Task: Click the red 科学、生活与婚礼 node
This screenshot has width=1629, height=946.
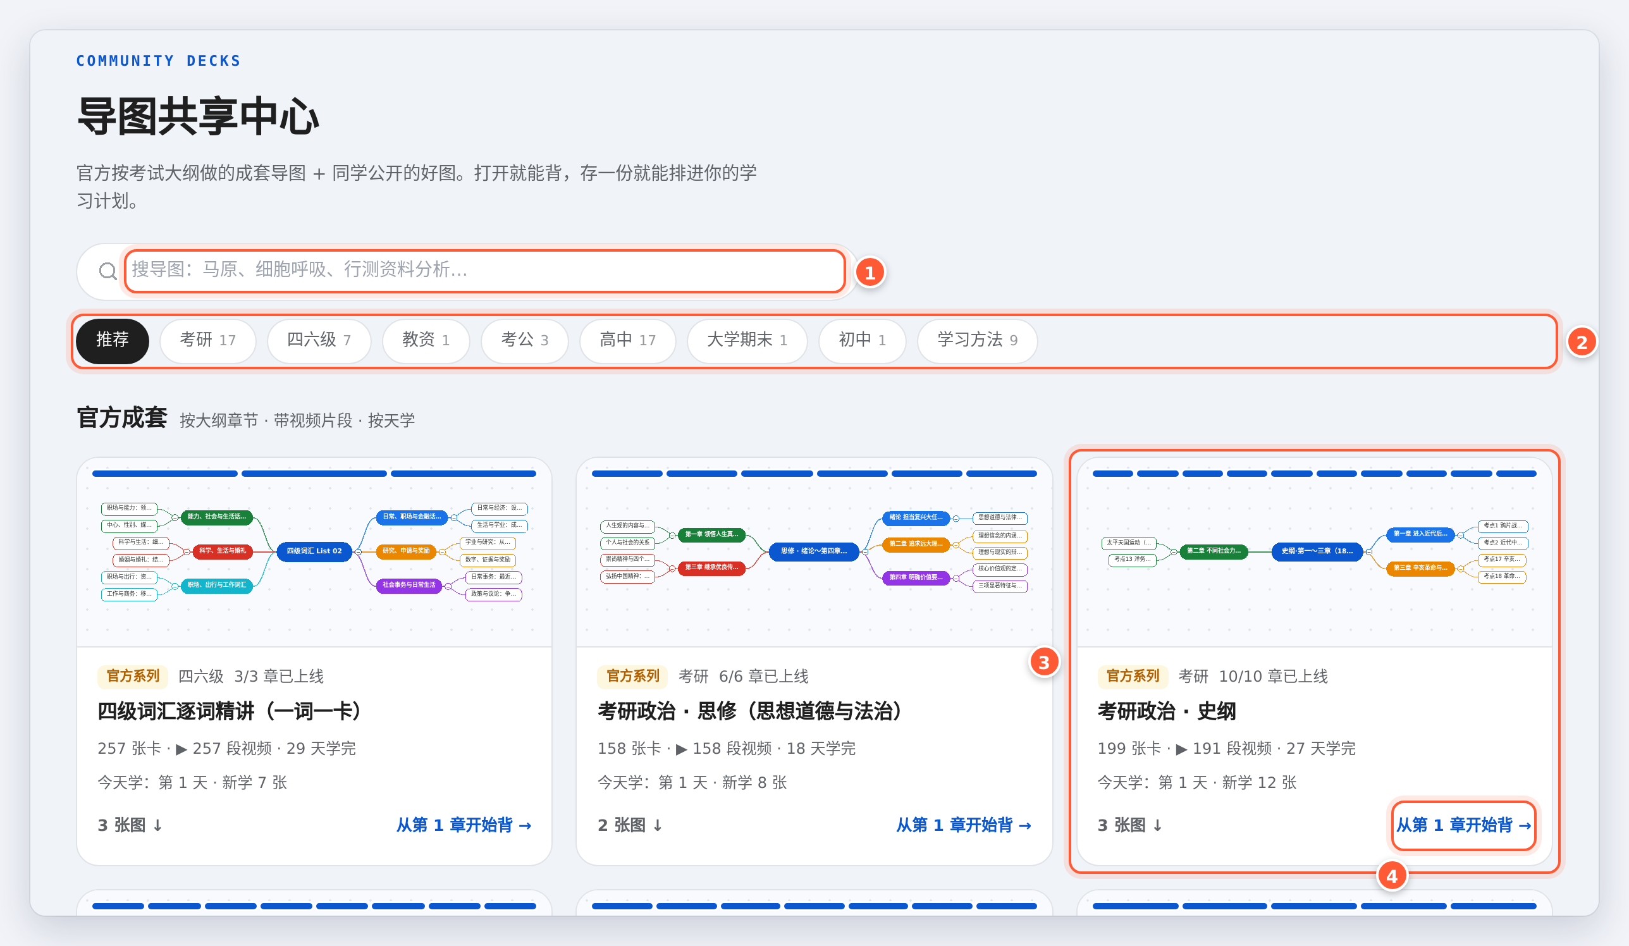Action: [223, 551]
